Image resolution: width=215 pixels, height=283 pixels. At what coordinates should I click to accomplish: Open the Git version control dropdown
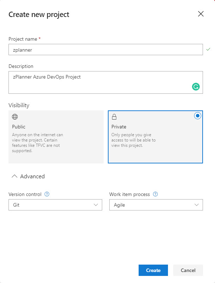pyautogui.click(x=55, y=205)
